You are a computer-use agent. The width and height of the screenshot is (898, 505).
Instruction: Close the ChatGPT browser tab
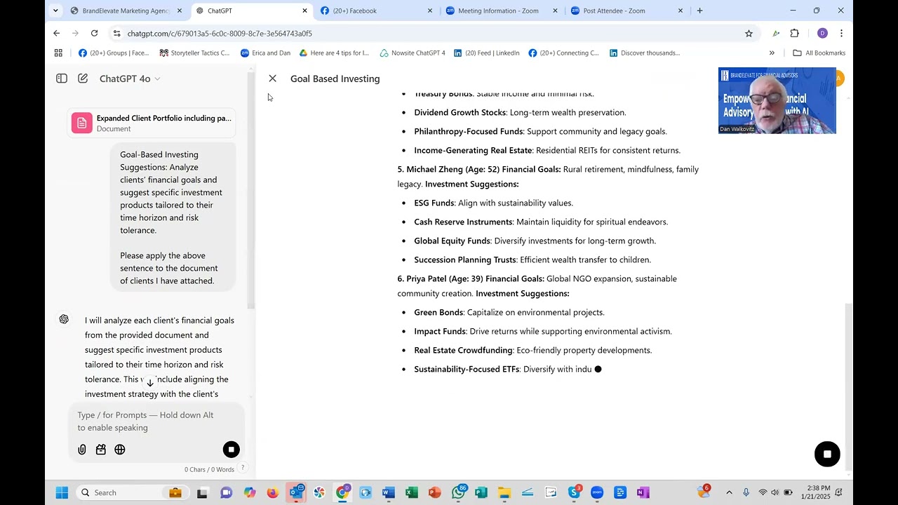click(304, 11)
